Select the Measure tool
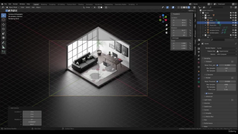Viewport: 238px width, 134px height. tap(3, 47)
